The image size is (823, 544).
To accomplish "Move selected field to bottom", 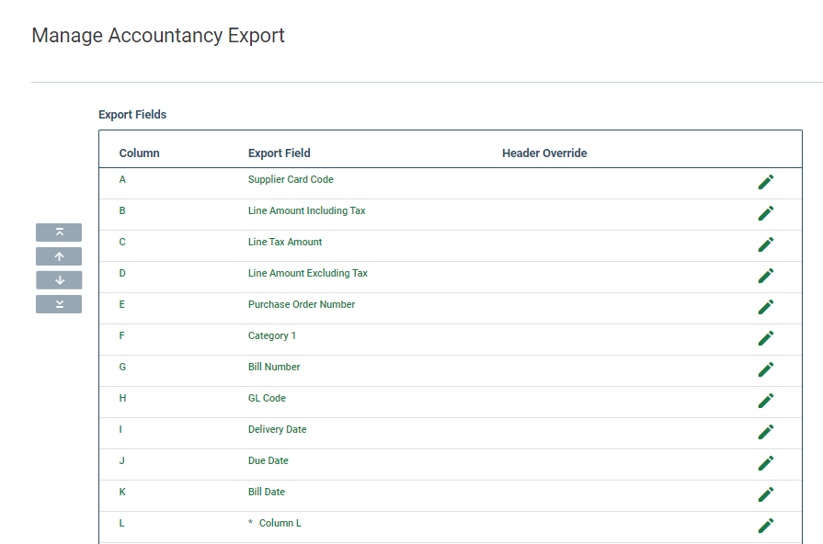I will click(x=59, y=304).
